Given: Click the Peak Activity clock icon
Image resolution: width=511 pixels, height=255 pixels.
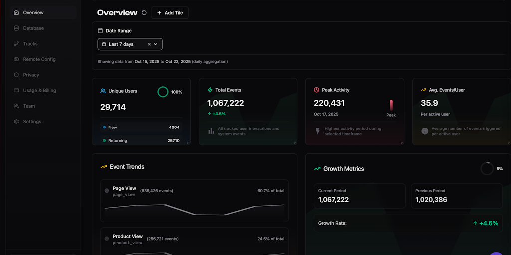Looking at the screenshot, I should click(316, 90).
